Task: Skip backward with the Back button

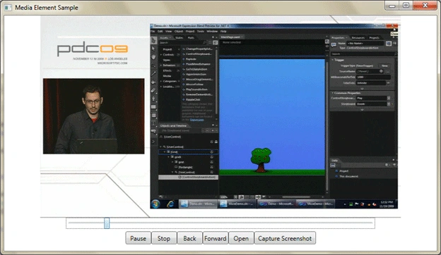Action: pos(189,238)
